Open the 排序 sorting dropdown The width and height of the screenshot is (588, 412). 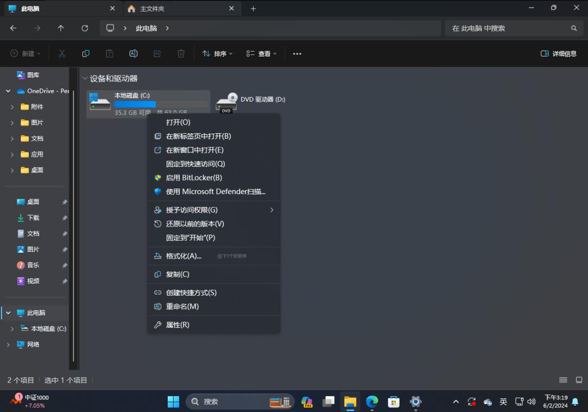coord(217,53)
